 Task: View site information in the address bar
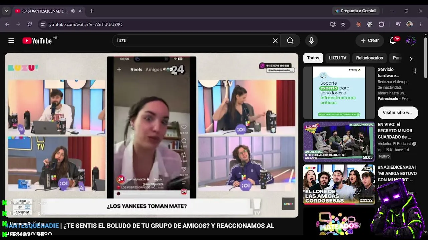[42, 24]
